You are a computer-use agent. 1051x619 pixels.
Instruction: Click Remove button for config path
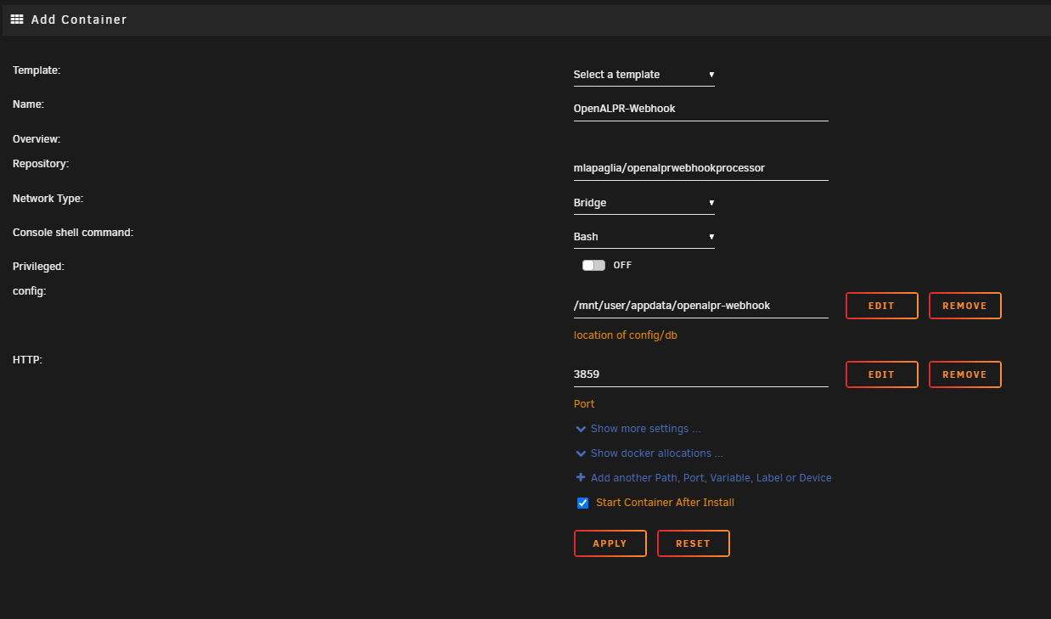coord(964,306)
